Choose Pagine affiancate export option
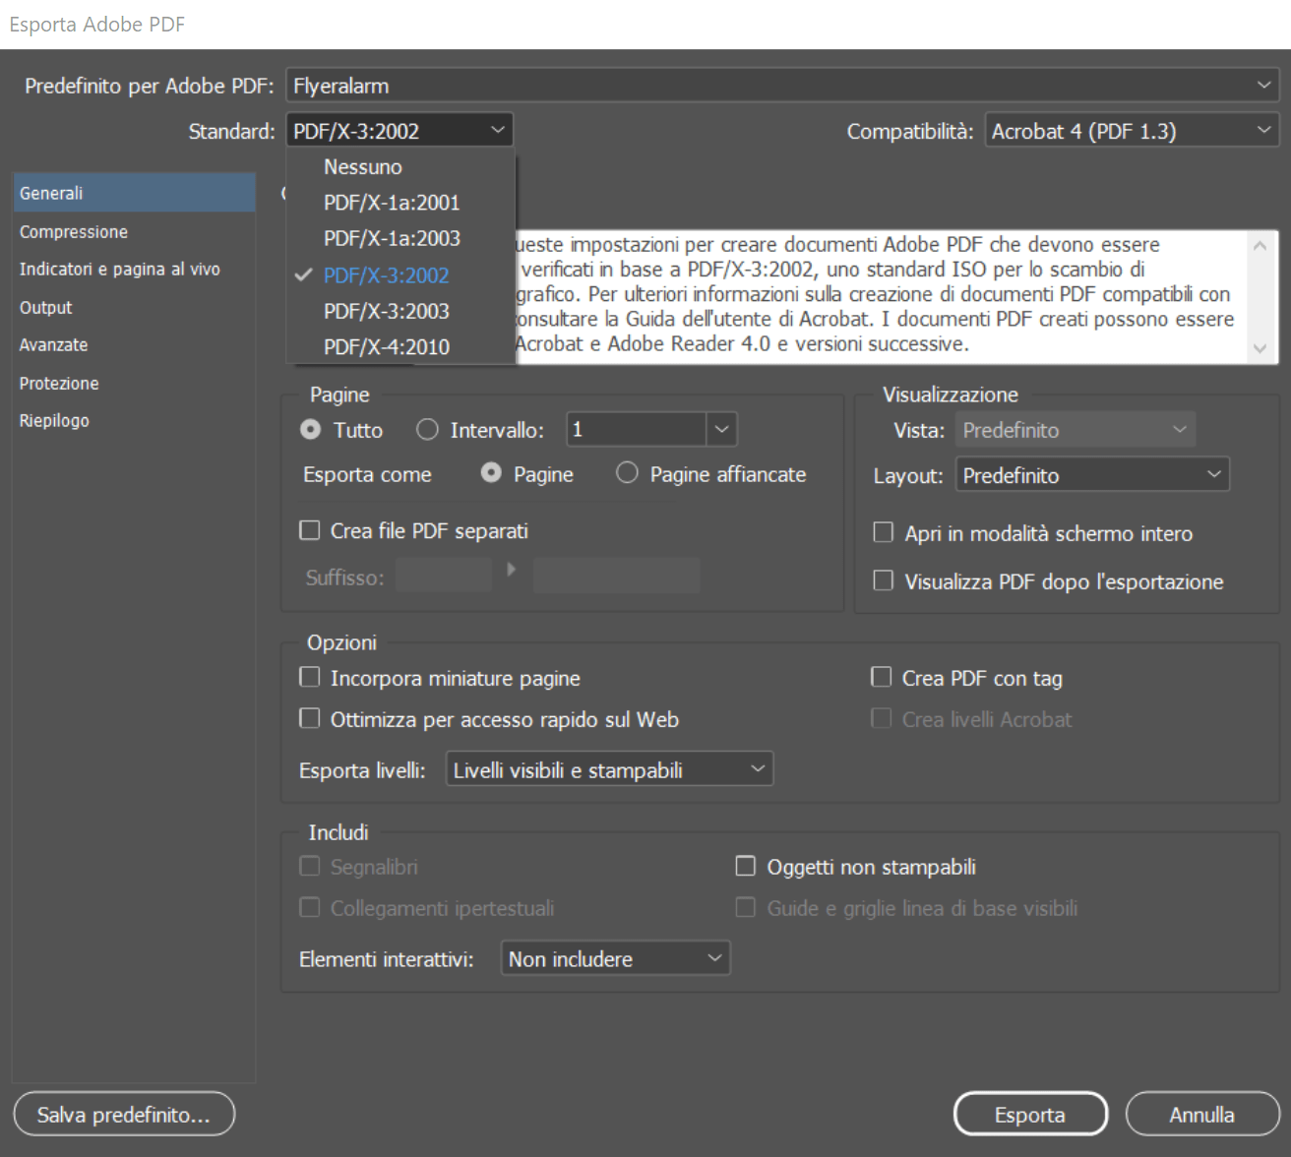Viewport: 1291px width, 1157px height. click(627, 473)
